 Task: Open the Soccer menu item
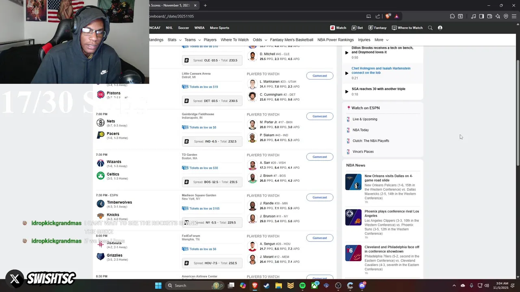184,28
